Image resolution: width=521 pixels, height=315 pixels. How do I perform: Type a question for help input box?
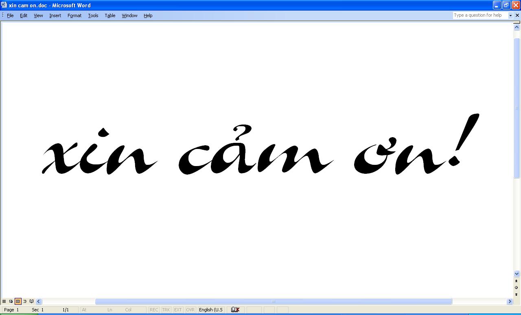point(480,15)
